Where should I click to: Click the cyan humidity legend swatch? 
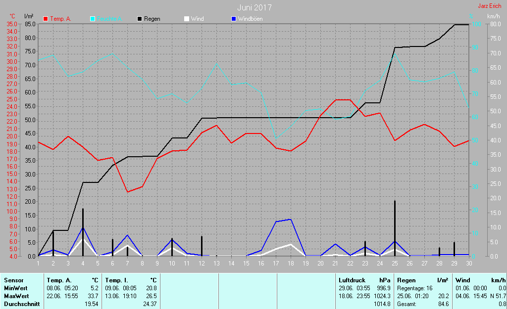coord(93,19)
